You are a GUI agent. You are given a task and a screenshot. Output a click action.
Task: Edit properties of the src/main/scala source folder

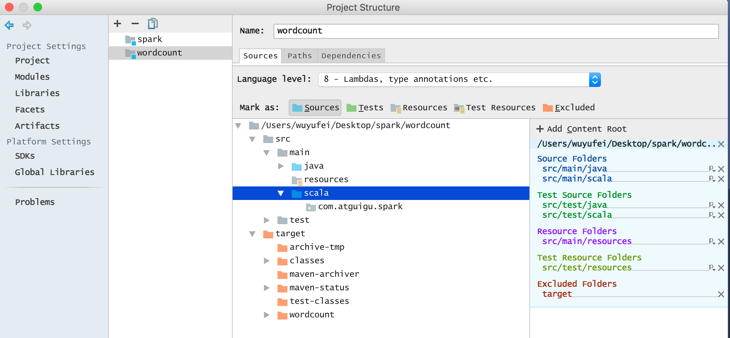712,179
